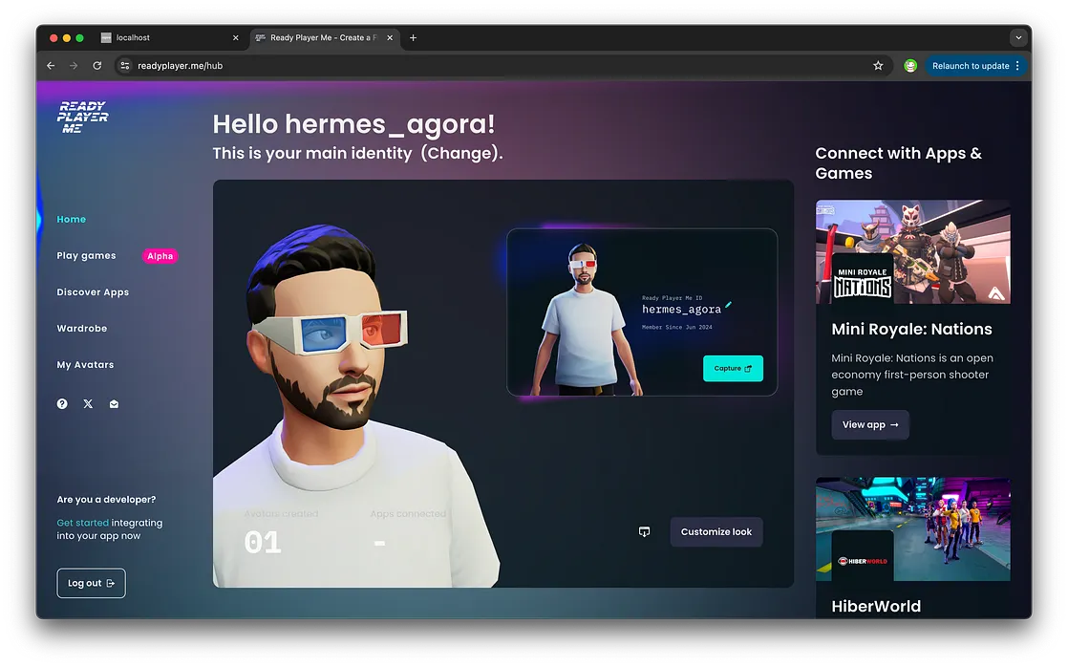Expand the tab search dropdown arrow
The width and height of the screenshot is (1068, 667).
point(1018,37)
